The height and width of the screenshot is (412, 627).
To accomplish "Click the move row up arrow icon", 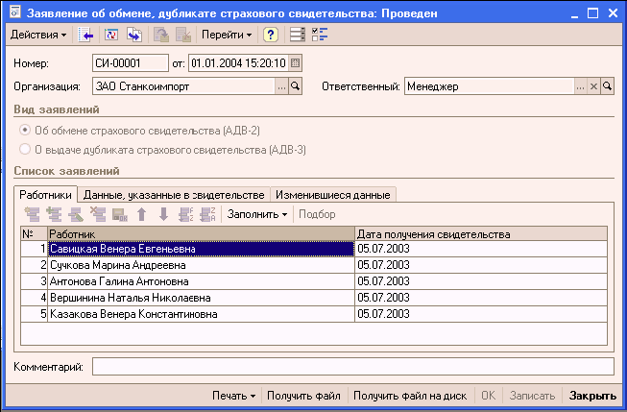I will pyautogui.click(x=140, y=213).
